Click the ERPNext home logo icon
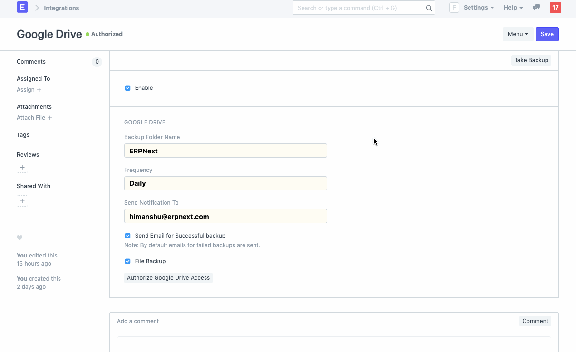Screen dimensions: 576x352 (x=22, y=7)
